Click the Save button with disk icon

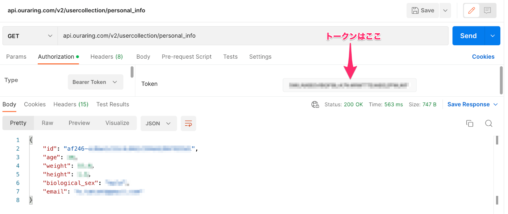[423, 11]
